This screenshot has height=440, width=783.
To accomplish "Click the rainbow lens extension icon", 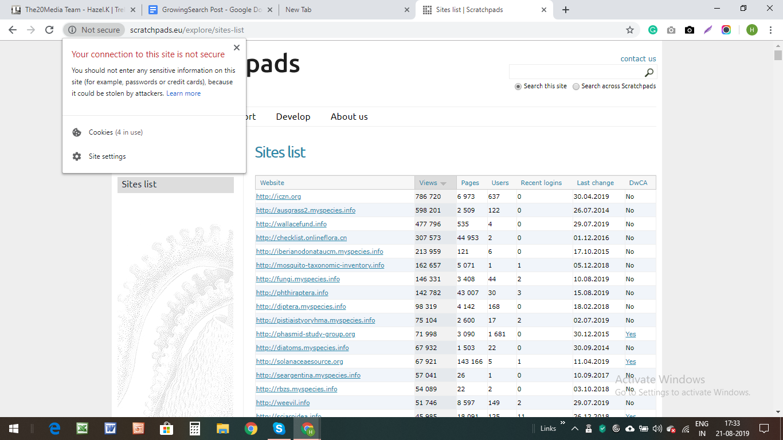I will point(726,30).
